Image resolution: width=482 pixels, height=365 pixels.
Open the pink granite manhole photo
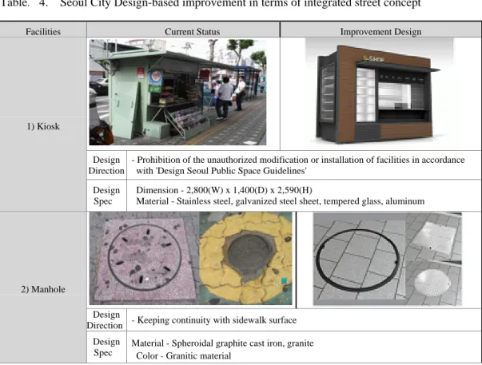pos(144,258)
